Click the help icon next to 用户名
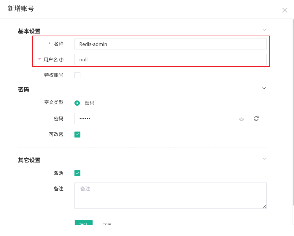This screenshot has height=236, width=294. click(61, 60)
